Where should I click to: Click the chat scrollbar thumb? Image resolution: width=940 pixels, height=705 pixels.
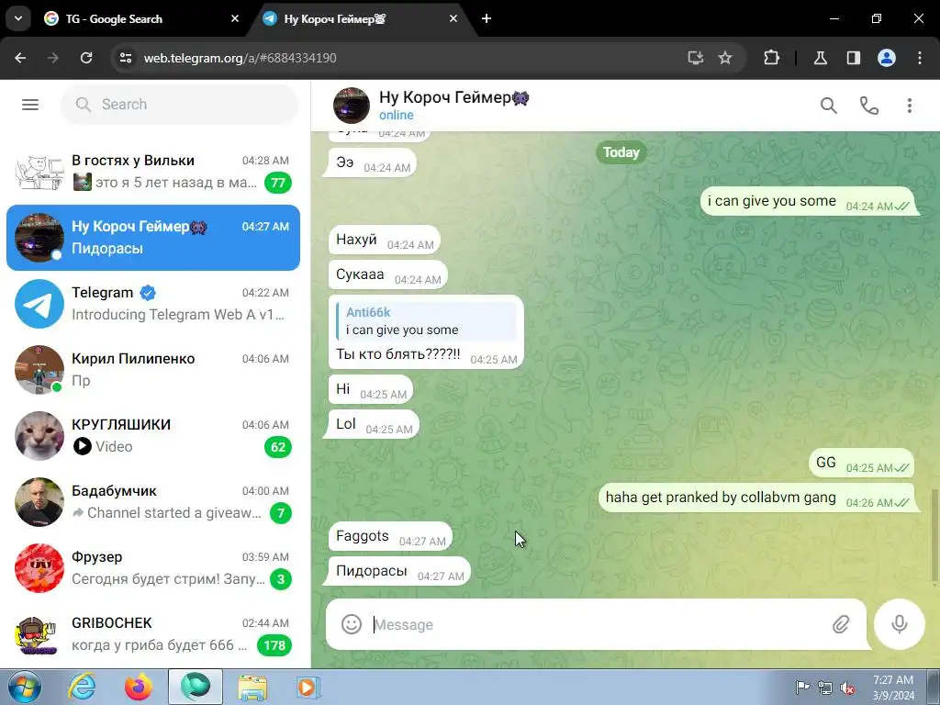click(x=934, y=535)
